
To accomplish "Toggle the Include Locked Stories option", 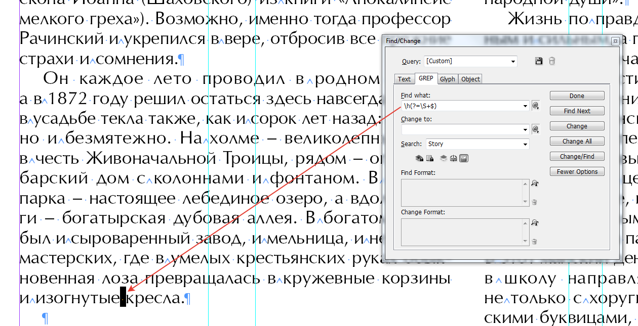I will pyautogui.click(x=430, y=158).
